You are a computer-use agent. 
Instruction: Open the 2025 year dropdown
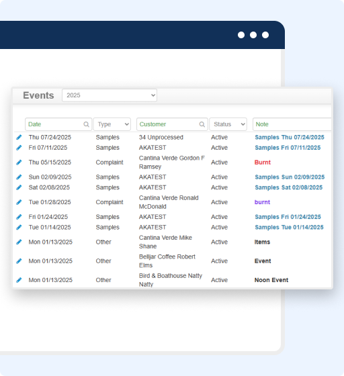point(110,95)
